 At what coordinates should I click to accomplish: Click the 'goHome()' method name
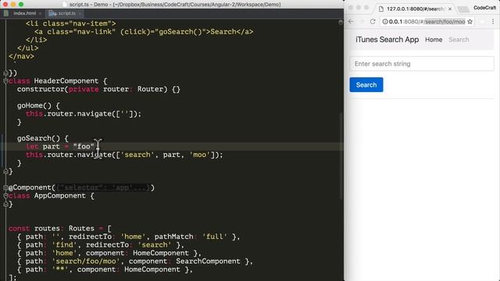click(x=34, y=105)
